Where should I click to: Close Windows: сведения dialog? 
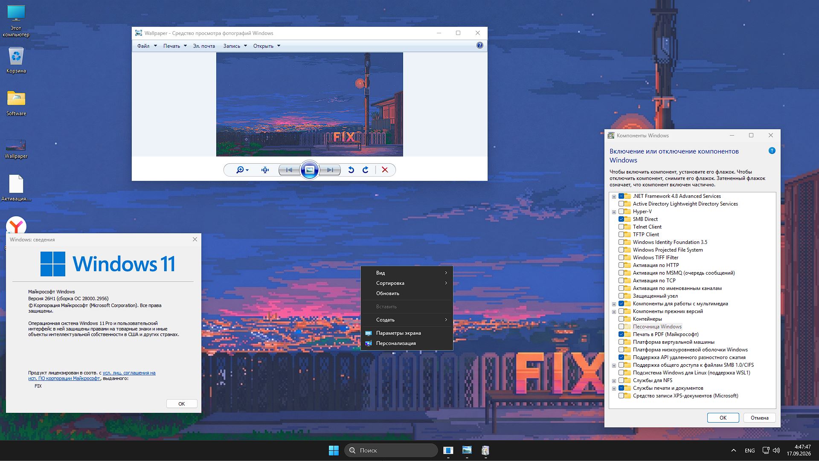195,239
